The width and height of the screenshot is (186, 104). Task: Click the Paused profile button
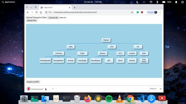coord(152,12)
